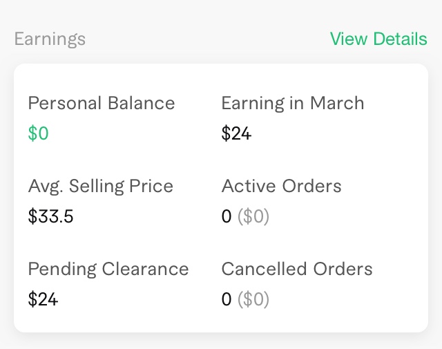Select the Avg. Selling Price label
Viewport: 442px width, 349px height.
tap(101, 186)
